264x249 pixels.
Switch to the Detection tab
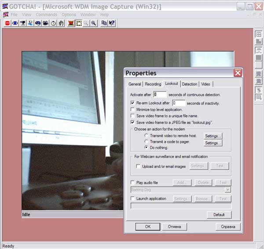click(190, 84)
